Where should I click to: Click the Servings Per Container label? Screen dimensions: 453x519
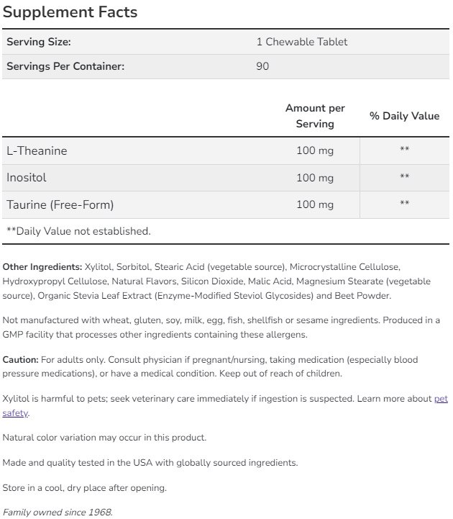click(65, 66)
